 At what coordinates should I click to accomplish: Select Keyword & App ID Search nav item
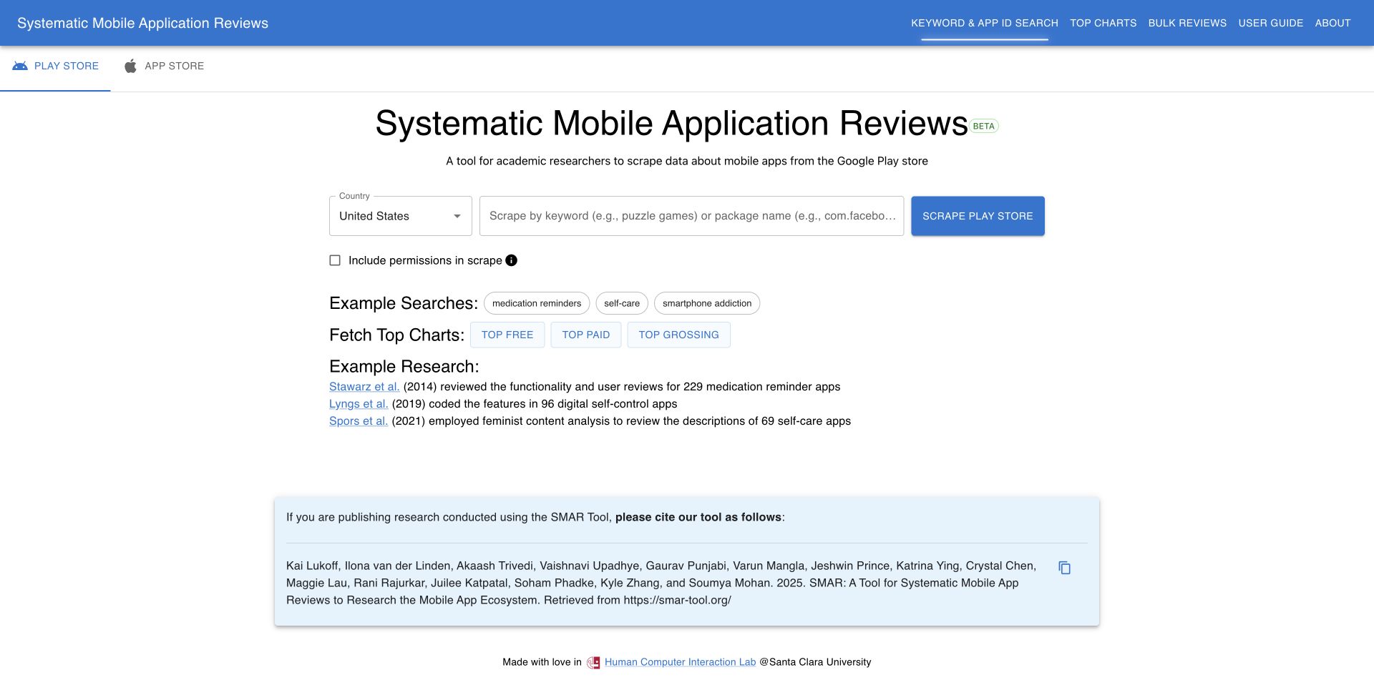point(984,23)
